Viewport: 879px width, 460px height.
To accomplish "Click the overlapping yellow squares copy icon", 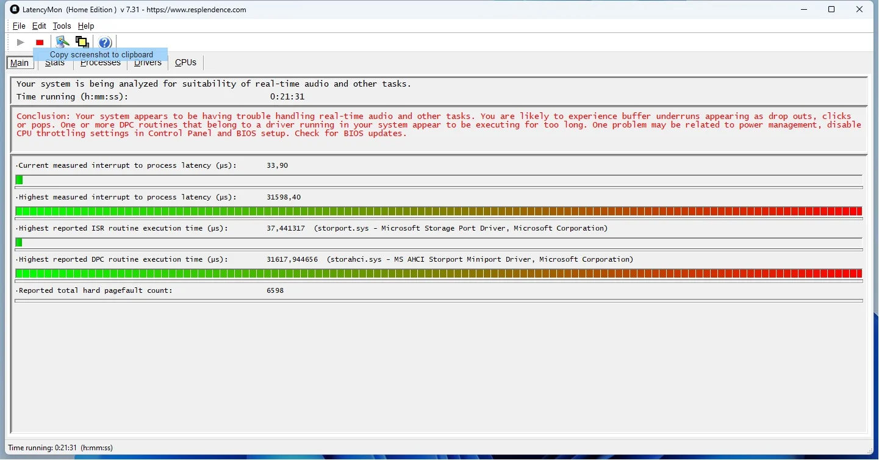I will tap(82, 42).
